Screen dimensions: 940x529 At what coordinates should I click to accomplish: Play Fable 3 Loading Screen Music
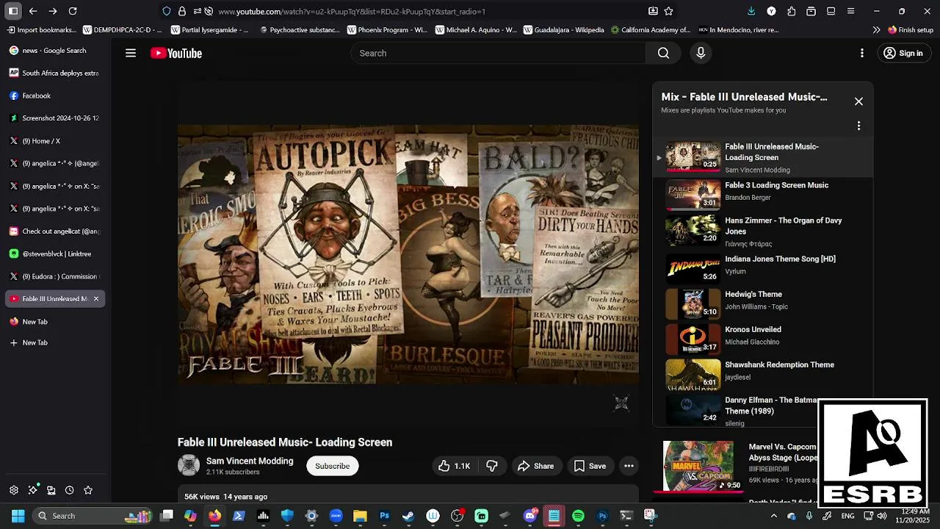(x=762, y=194)
